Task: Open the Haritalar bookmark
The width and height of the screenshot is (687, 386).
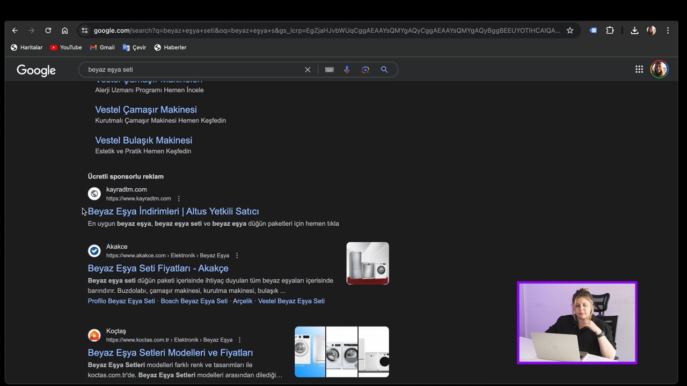Action: (x=26, y=47)
